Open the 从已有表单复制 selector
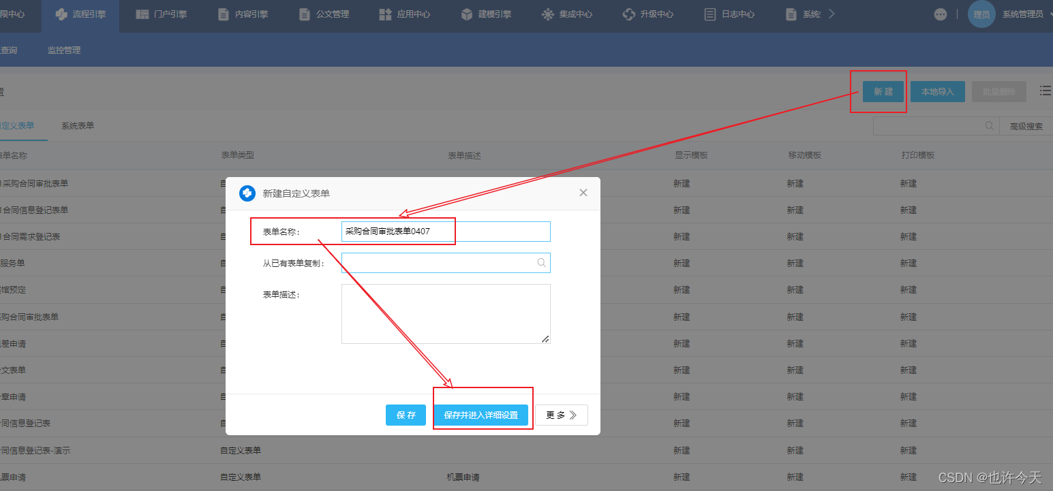The image size is (1053, 491). tap(446, 263)
